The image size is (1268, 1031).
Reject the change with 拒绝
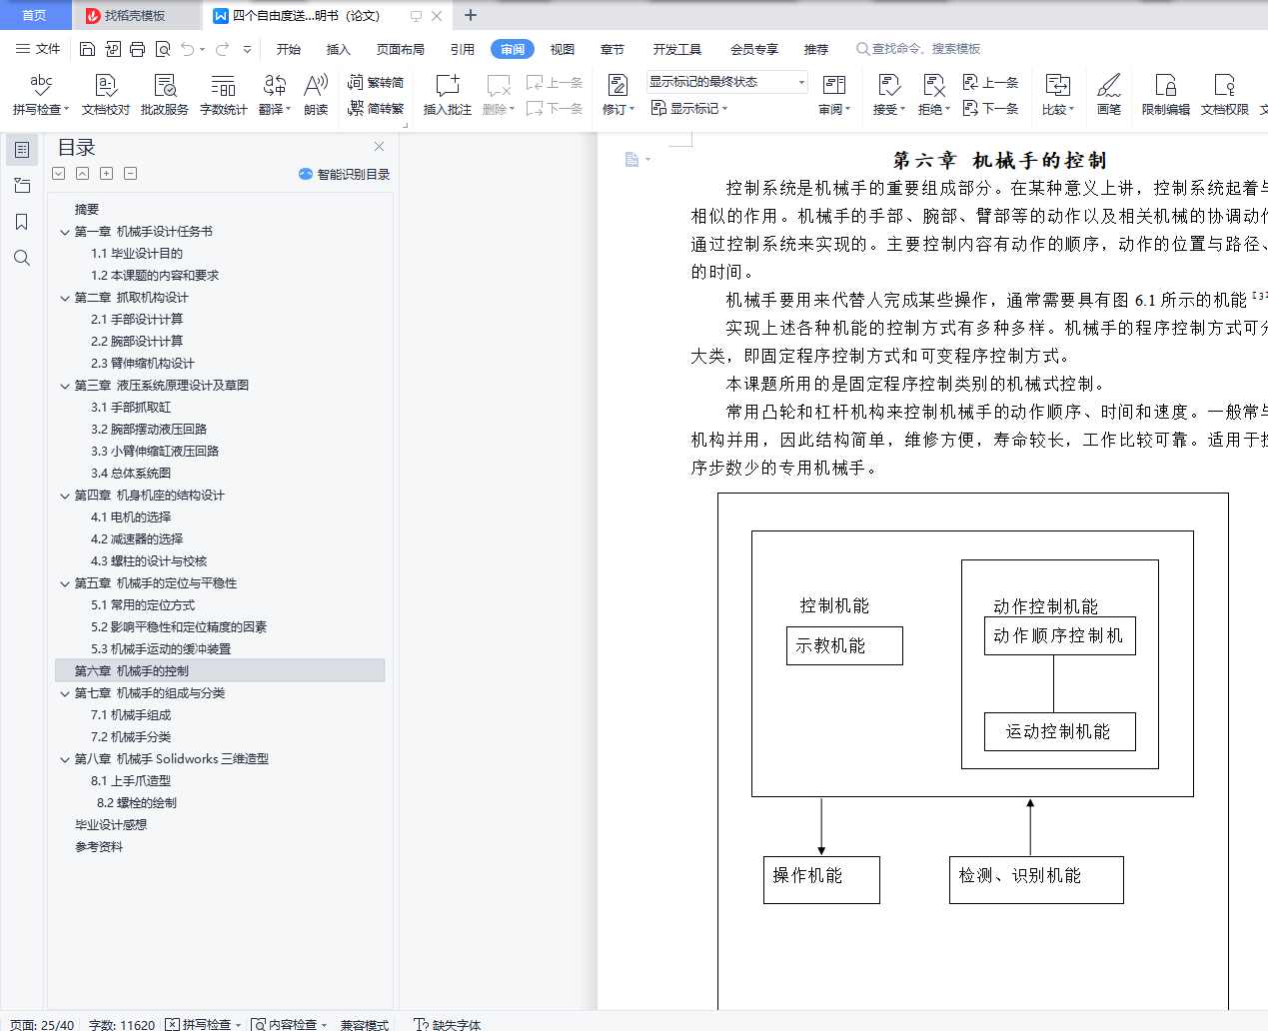934,95
